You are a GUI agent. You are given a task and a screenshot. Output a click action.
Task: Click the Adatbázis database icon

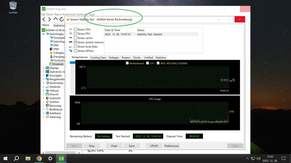47,113
